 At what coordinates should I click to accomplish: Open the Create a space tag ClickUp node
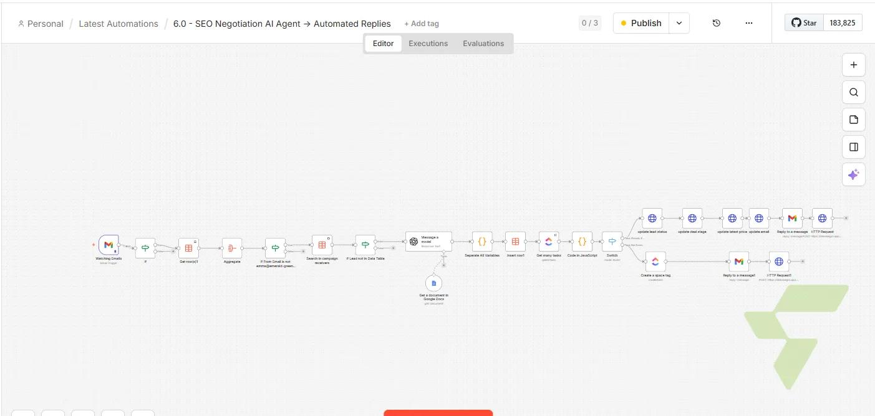pyautogui.click(x=655, y=262)
